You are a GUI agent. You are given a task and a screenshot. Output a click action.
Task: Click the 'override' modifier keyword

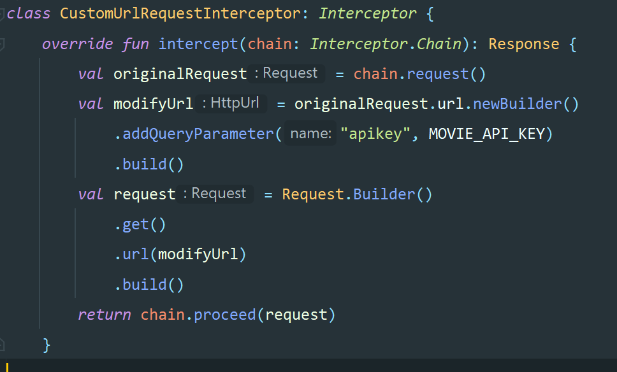[x=78, y=44]
